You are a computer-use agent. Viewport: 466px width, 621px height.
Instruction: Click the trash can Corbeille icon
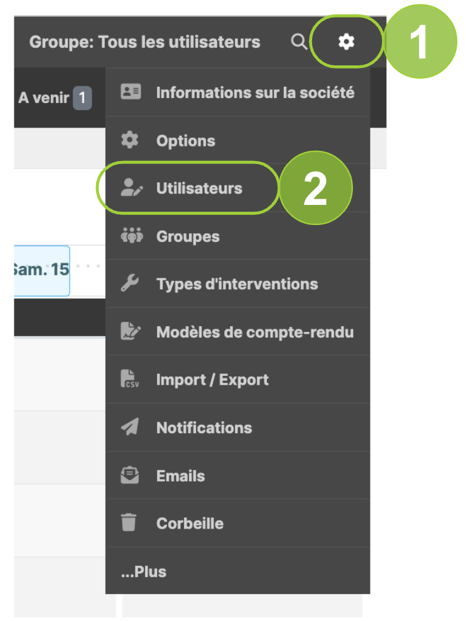click(x=129, y=522)
